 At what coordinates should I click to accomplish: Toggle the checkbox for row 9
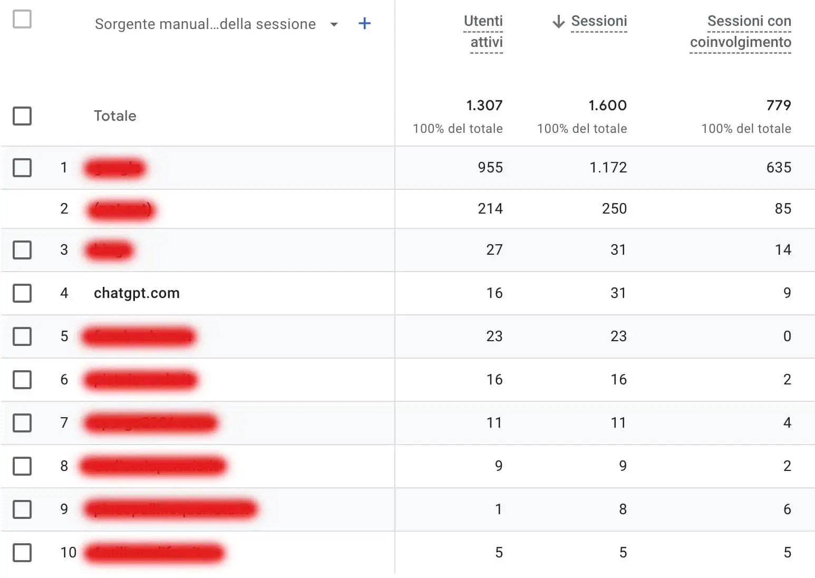22,509
